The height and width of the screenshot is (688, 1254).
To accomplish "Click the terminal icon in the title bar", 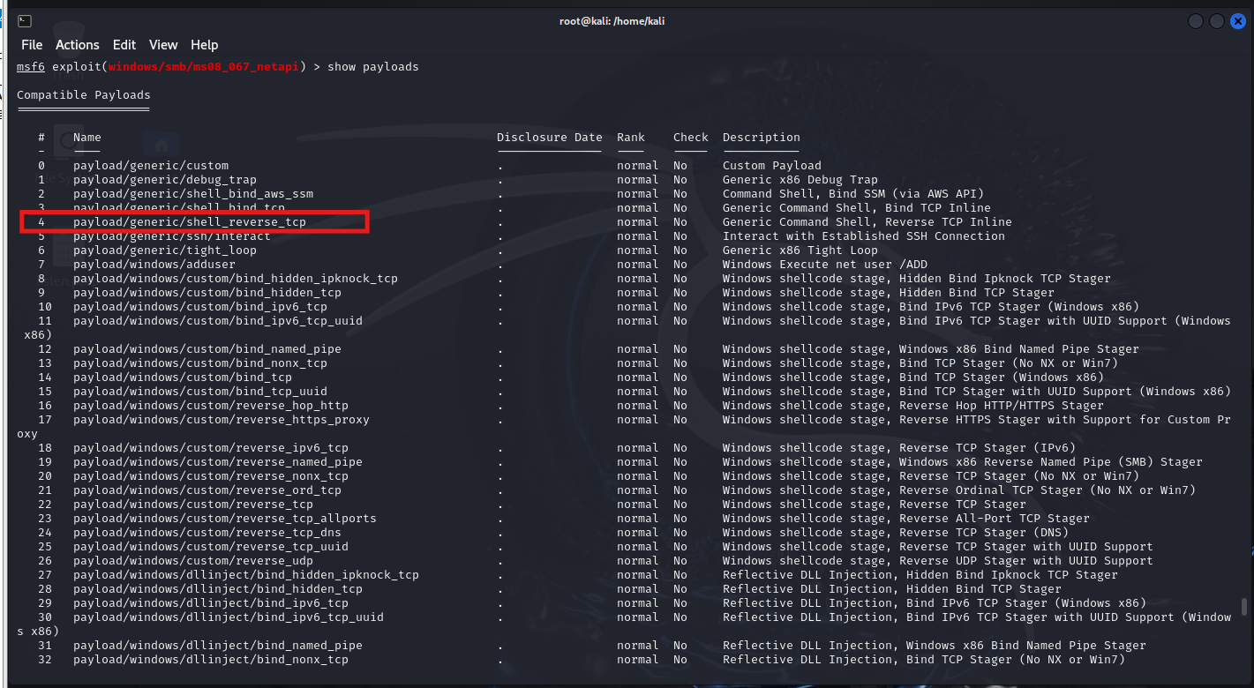I will tap(25, 20).
